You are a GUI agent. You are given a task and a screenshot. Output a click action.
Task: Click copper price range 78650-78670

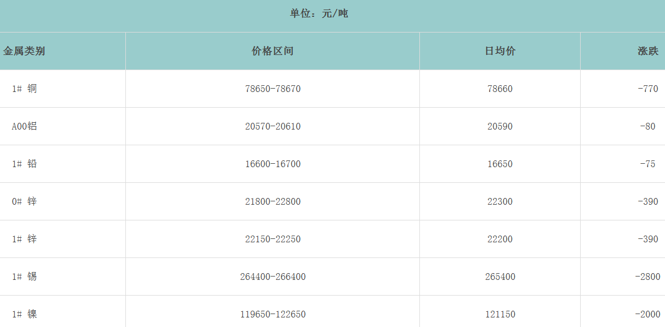(273, 89)
